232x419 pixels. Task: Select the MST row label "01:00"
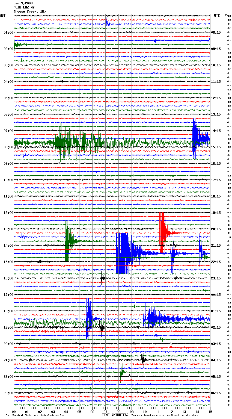tap(8, 32)
